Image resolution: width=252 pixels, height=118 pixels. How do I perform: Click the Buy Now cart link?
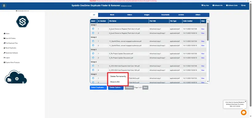pos(205,6)
